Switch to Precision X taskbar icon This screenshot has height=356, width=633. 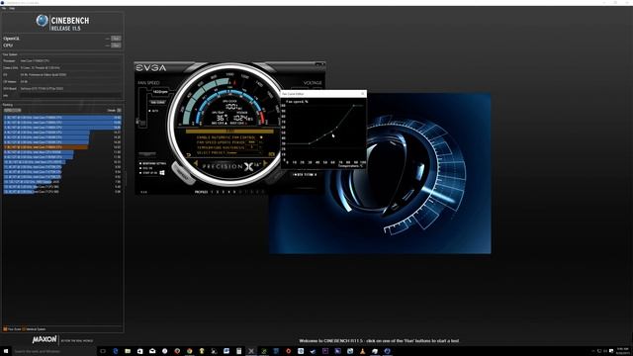(250, 351)
